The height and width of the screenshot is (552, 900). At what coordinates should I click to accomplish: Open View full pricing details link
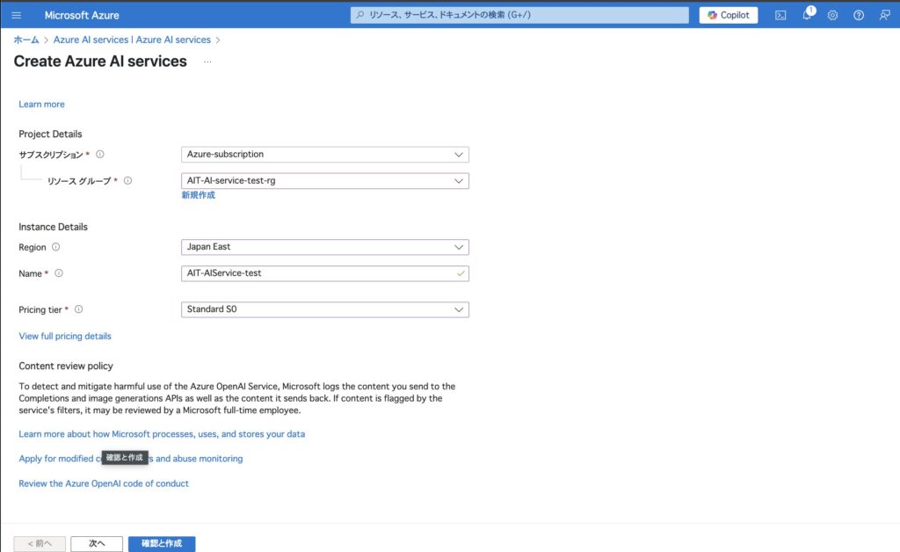coord(65,337)
